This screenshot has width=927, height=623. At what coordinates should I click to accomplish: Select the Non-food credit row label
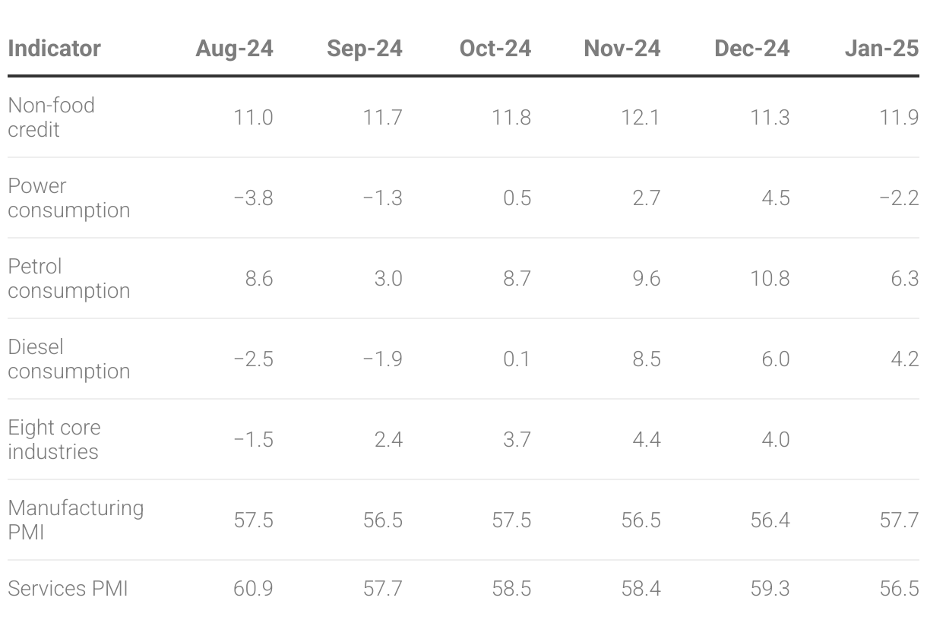[51, 117]
